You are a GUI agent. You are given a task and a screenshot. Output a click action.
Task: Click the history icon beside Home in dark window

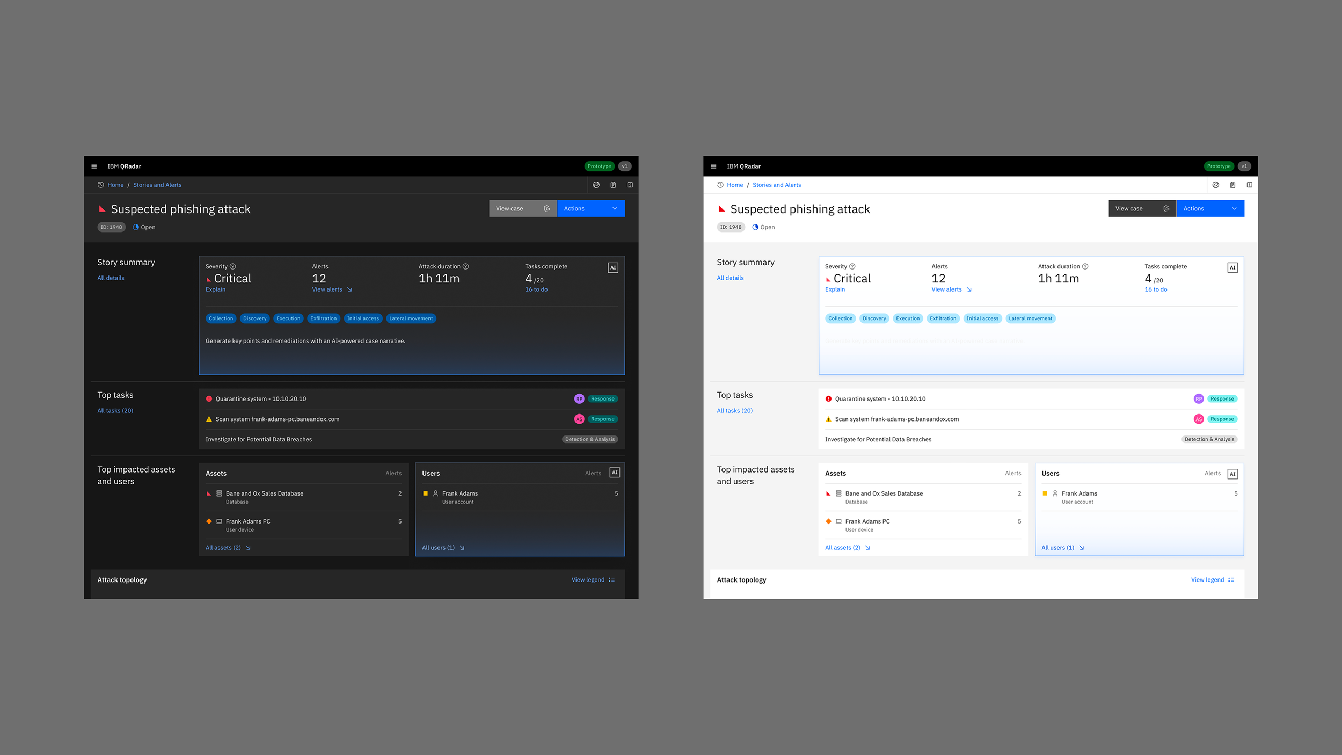click(101, 185)
